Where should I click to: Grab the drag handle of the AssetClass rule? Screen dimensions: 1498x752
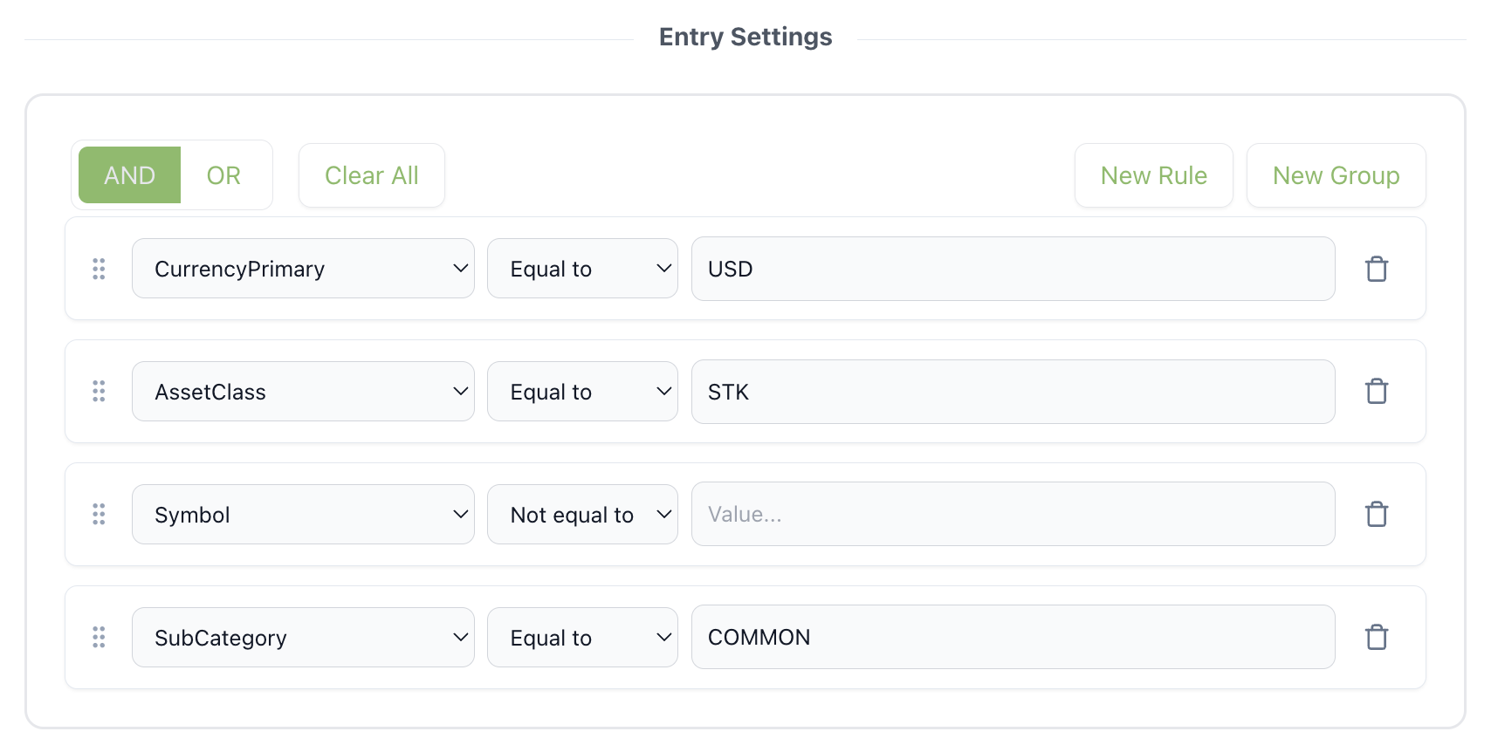99,391
